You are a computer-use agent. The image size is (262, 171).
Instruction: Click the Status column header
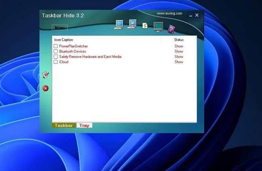[179, 40]
